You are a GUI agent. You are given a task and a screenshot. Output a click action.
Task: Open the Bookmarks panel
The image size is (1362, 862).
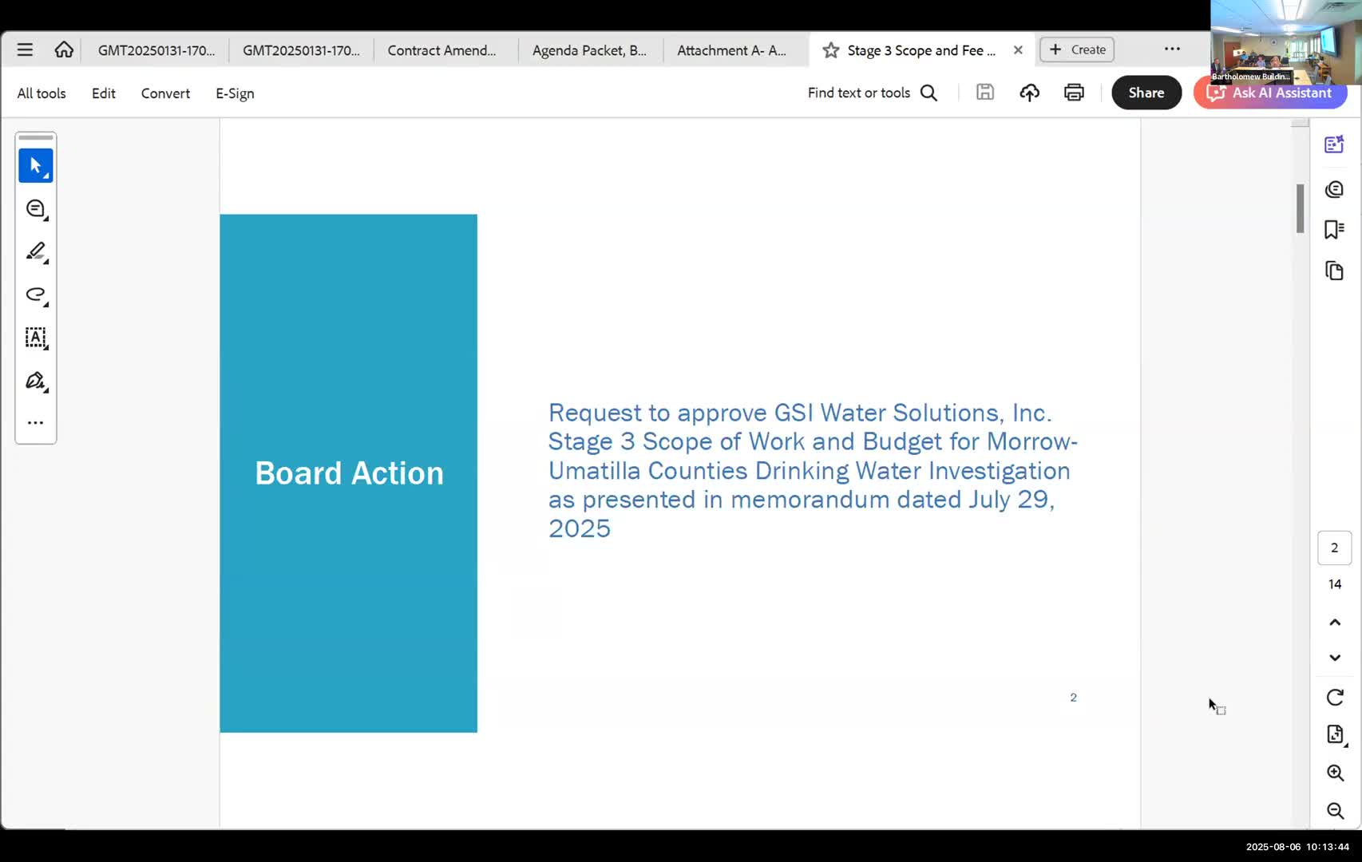[x=1334, y=230]
